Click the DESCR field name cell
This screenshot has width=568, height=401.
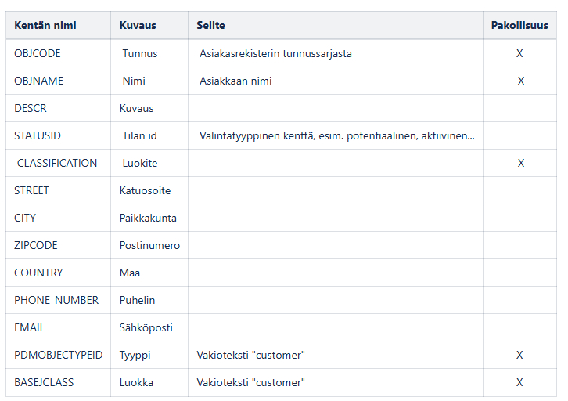pyautogui.click(x=31, y=108)
